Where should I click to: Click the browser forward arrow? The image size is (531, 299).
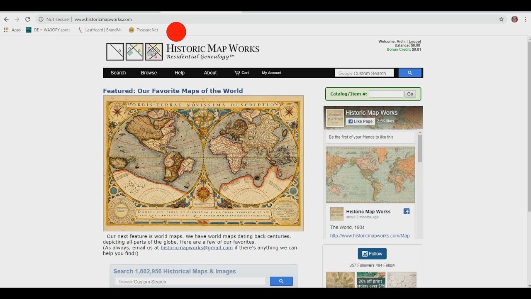click(17, 19)
